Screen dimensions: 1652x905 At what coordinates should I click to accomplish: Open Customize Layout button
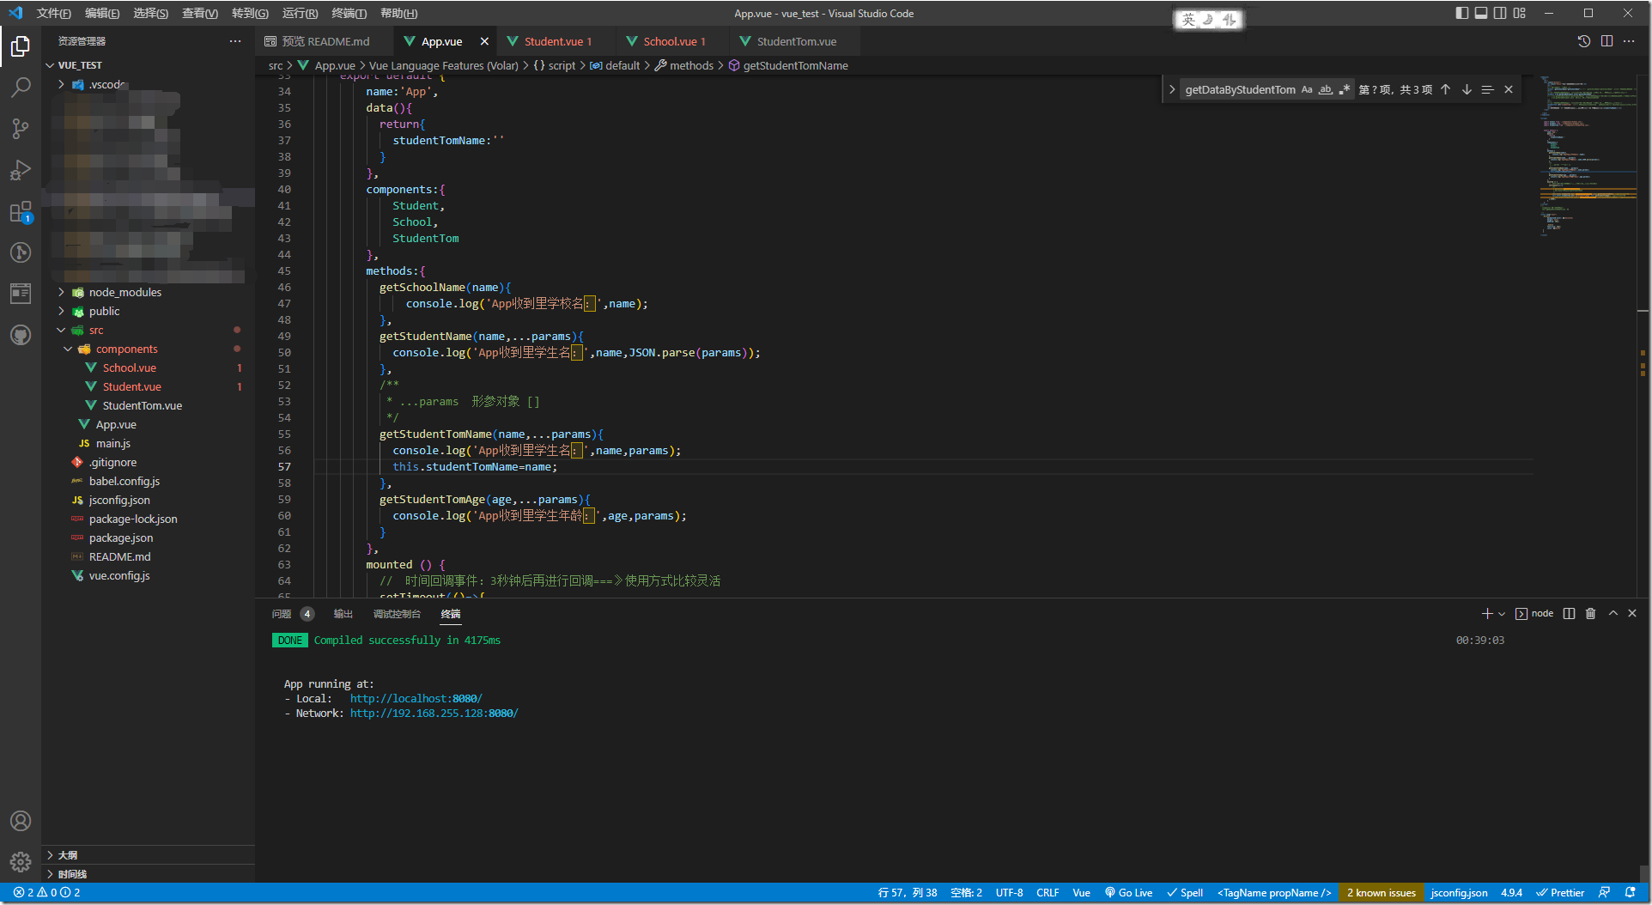coord(1520,13)
